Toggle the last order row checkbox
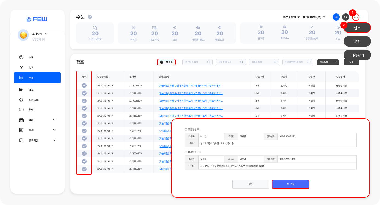Image resolution: width=380 pixels, height=205 pixels. (x=84, y=169)
